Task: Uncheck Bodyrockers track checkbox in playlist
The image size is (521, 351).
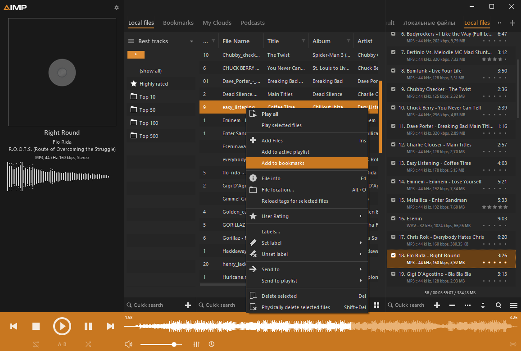Action: pyautogui.click(x=394, y=34)
